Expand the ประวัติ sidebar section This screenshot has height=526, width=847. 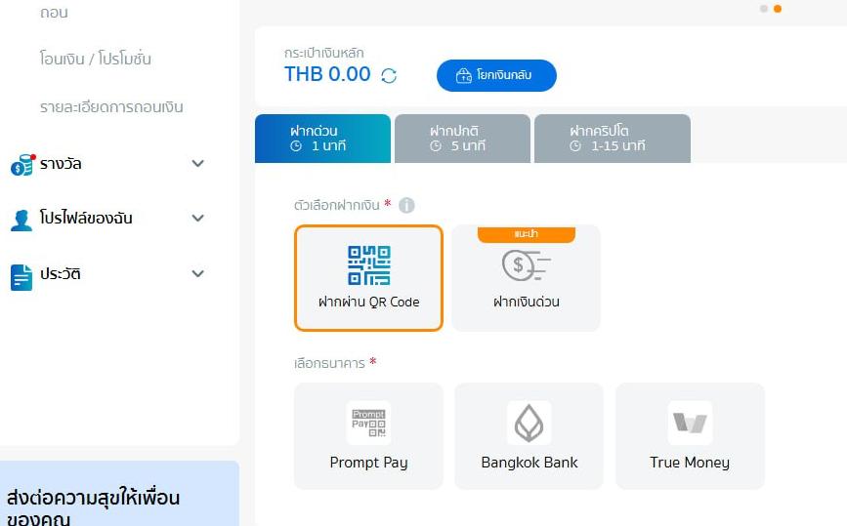[x=197, y=274]
